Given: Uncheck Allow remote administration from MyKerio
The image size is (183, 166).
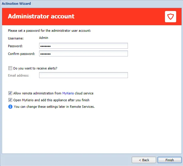Looking at the screenshot, I should (x=10, y=93).
